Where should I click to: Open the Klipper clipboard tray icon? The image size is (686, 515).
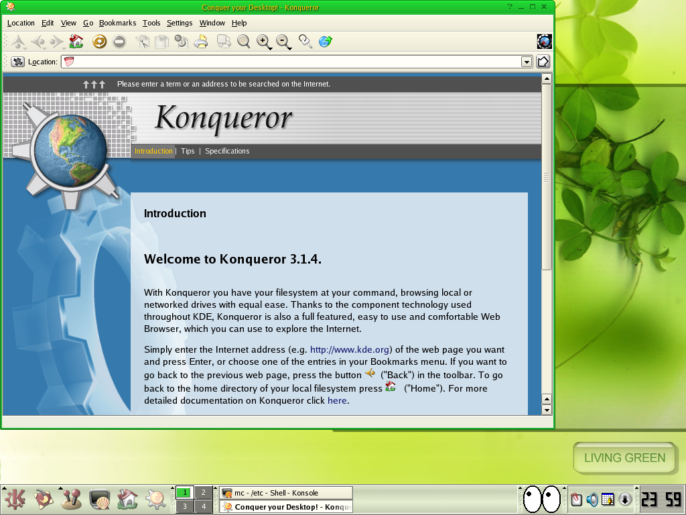click(x=577, y=499)
